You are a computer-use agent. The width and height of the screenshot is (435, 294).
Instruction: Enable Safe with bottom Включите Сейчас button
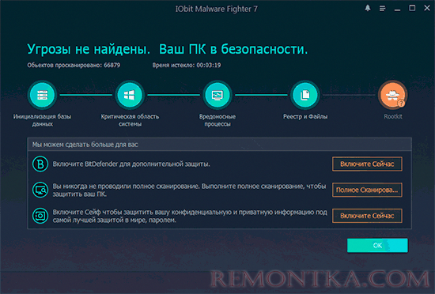[x=367, y=216]
